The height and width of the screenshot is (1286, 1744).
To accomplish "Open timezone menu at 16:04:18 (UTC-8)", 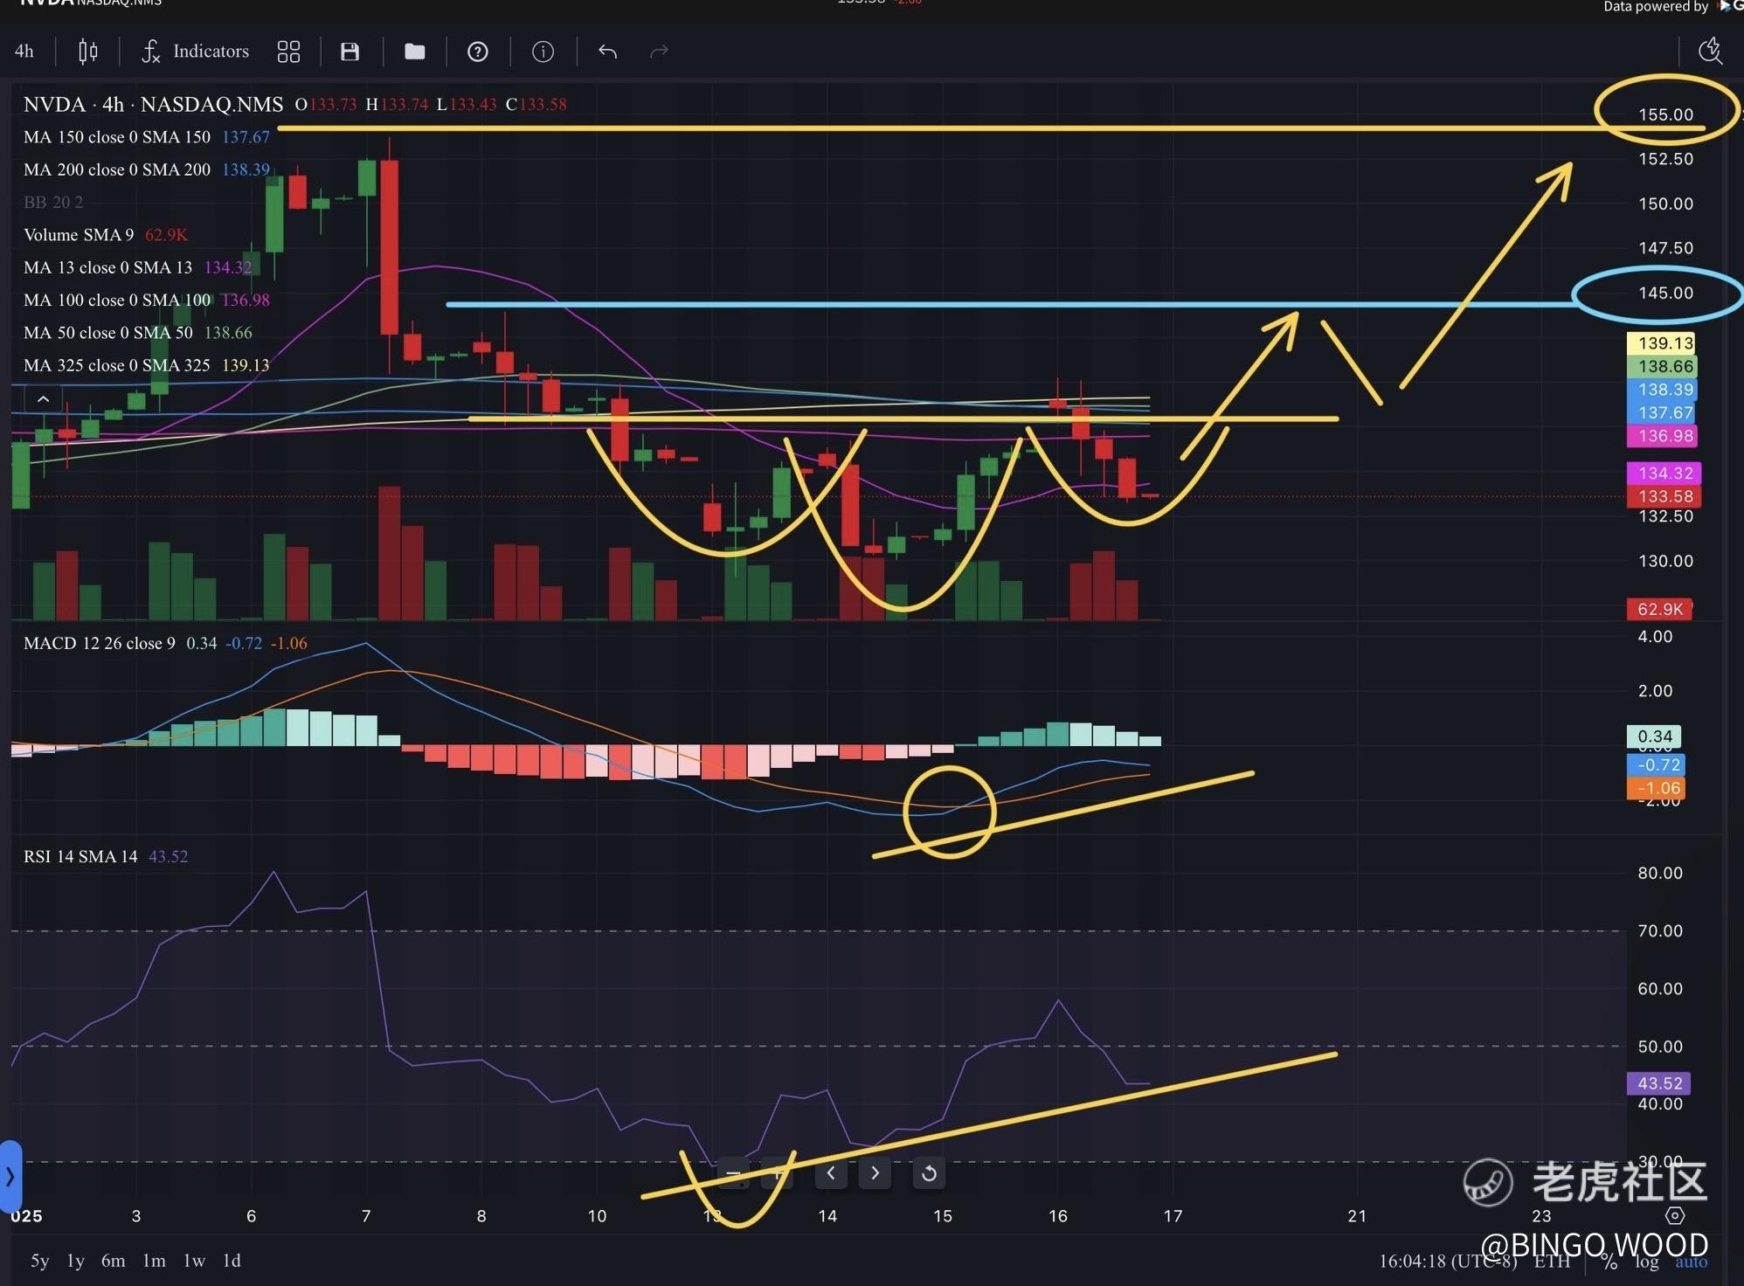I will pos(1448,1262).
